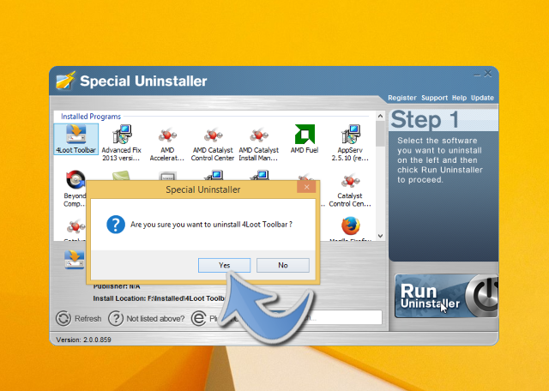The image size is (549, 391).
Task: Click the Refresh label
Action: tap(87, 319)
